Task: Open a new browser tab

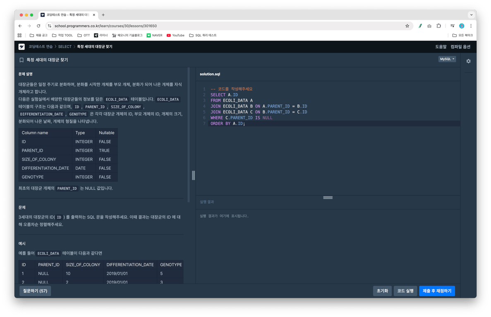Action: click(x=103, y=15)
